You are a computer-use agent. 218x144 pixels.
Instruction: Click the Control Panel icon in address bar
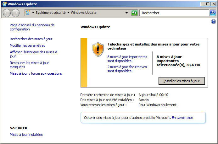point(28,13)
